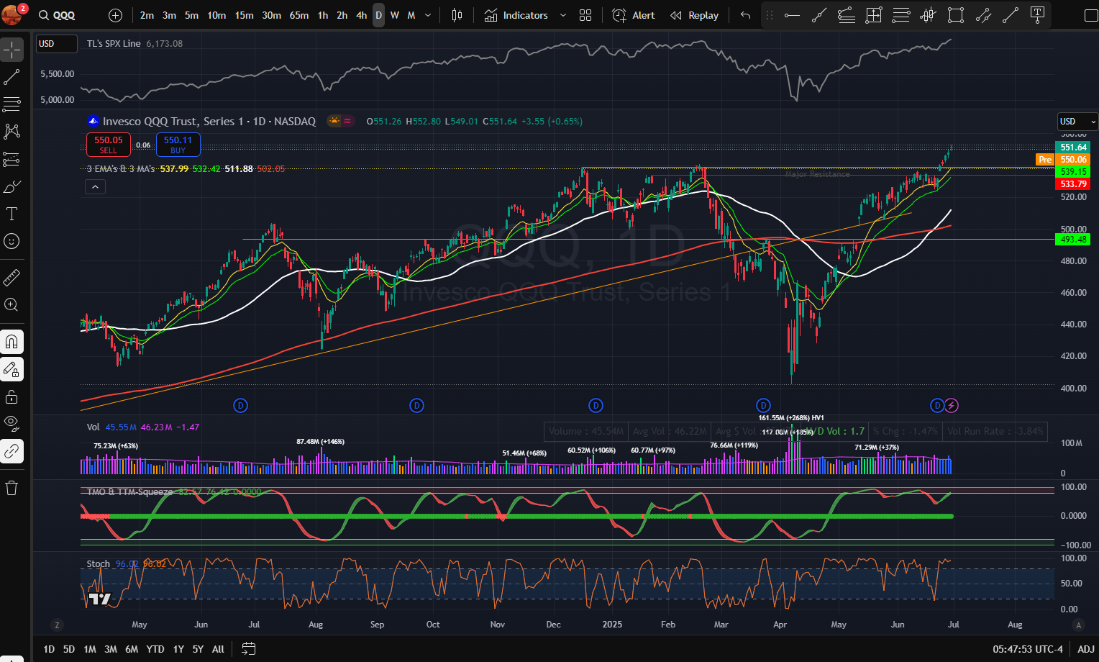
Task: Click the Invesco QQQ Trust title
Action: [209, 122]
